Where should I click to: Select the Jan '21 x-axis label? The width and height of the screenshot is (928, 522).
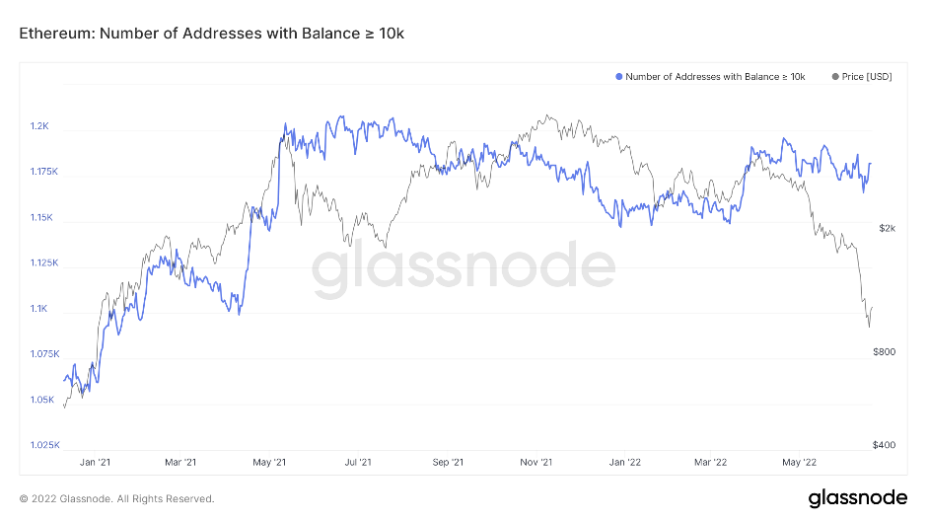[x=96, y=461]
